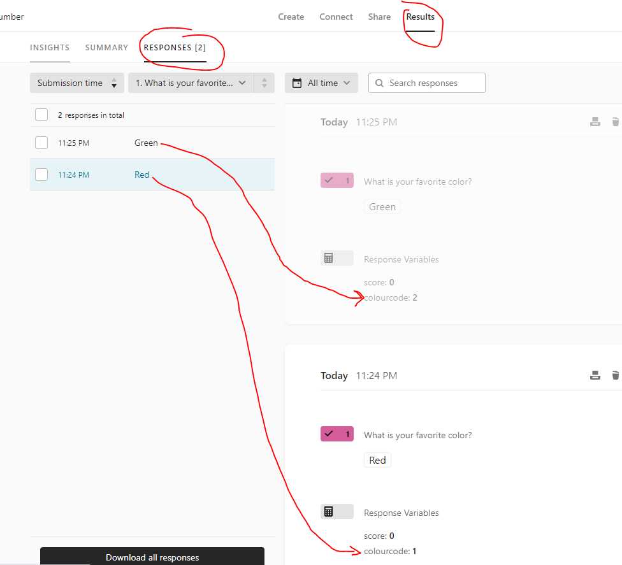Click score: 0 in 11:24 PM response
The image size is (622, 565).
379,536
